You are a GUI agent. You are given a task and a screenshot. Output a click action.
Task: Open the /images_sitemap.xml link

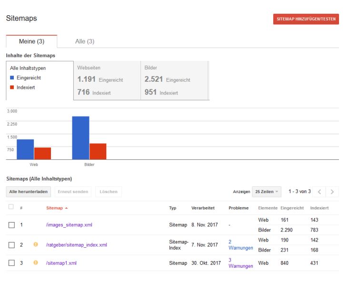tap(69, 225)
